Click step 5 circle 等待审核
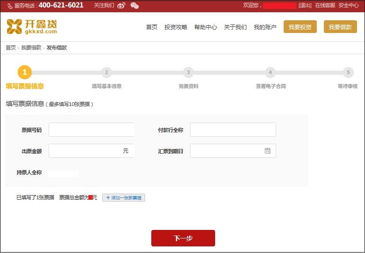 pyautogui.click(x=348, y=73)
